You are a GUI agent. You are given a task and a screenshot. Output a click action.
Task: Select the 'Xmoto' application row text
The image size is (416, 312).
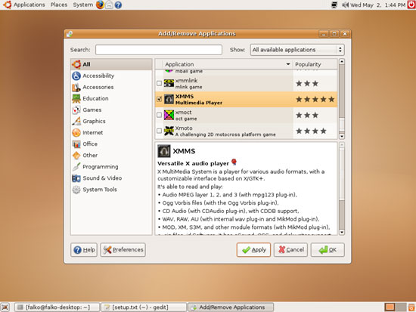click(225, 131)
